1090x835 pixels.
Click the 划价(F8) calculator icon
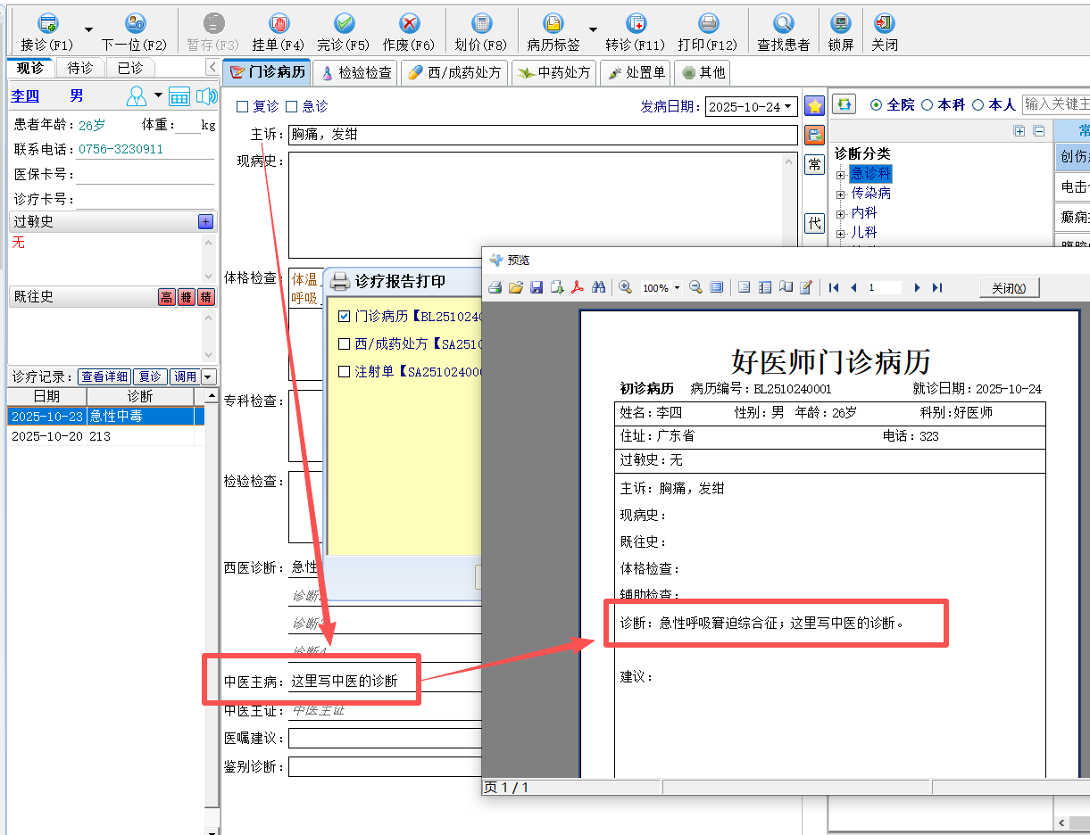click(x=481, y=24)
